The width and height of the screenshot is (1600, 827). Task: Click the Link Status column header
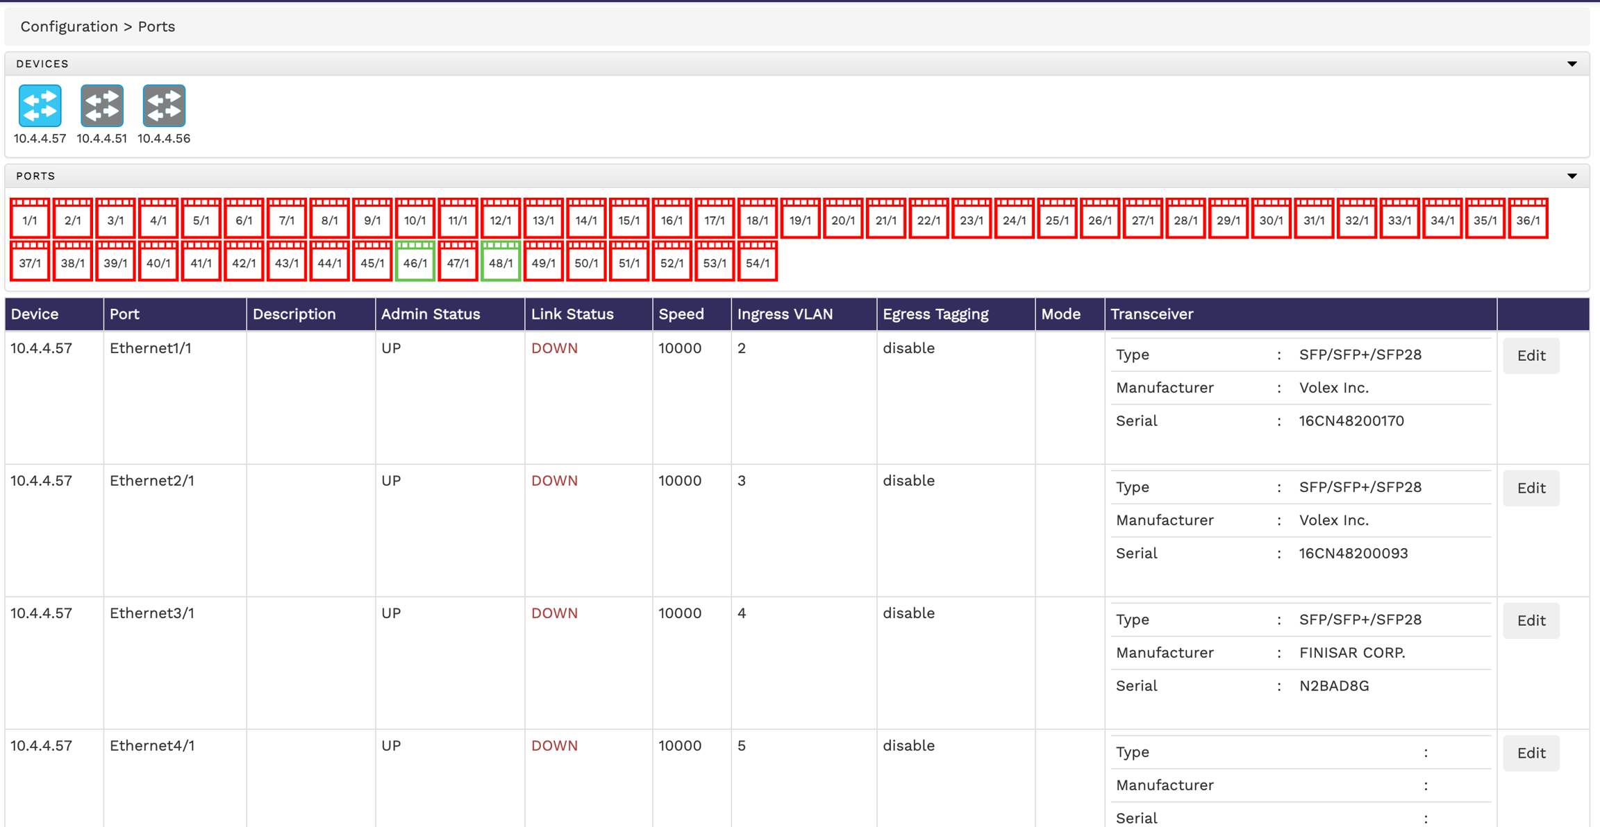pyautogui.click(x=572, y=314)
